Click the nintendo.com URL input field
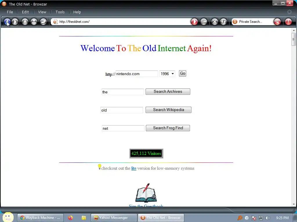Image resolution: width=297 pixels, height=222 pixels. click(x=137, y=74)
